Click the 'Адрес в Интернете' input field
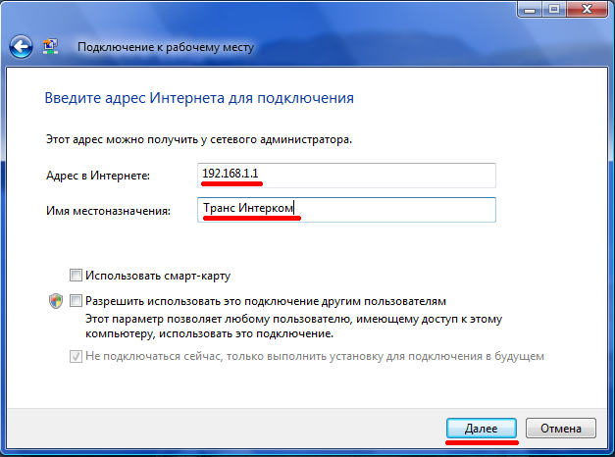The height and width of the screenshot is (457, 615). click(x=346, y=175)
